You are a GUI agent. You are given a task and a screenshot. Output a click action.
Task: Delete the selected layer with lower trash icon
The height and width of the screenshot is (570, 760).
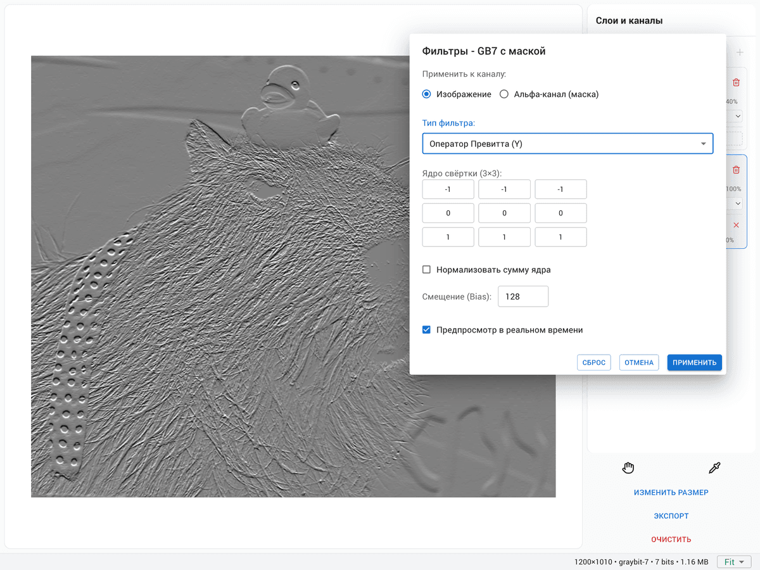[x=736, y=170]
